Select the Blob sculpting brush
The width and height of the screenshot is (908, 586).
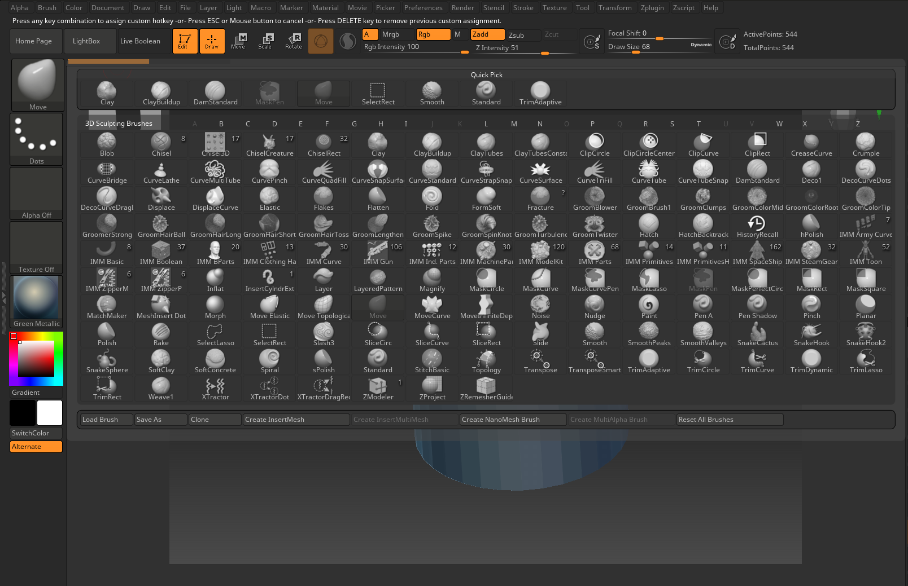107,145
